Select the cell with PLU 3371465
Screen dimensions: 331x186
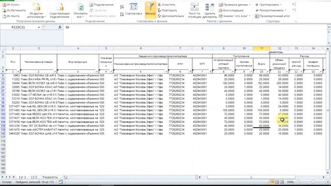pos(13,114)
